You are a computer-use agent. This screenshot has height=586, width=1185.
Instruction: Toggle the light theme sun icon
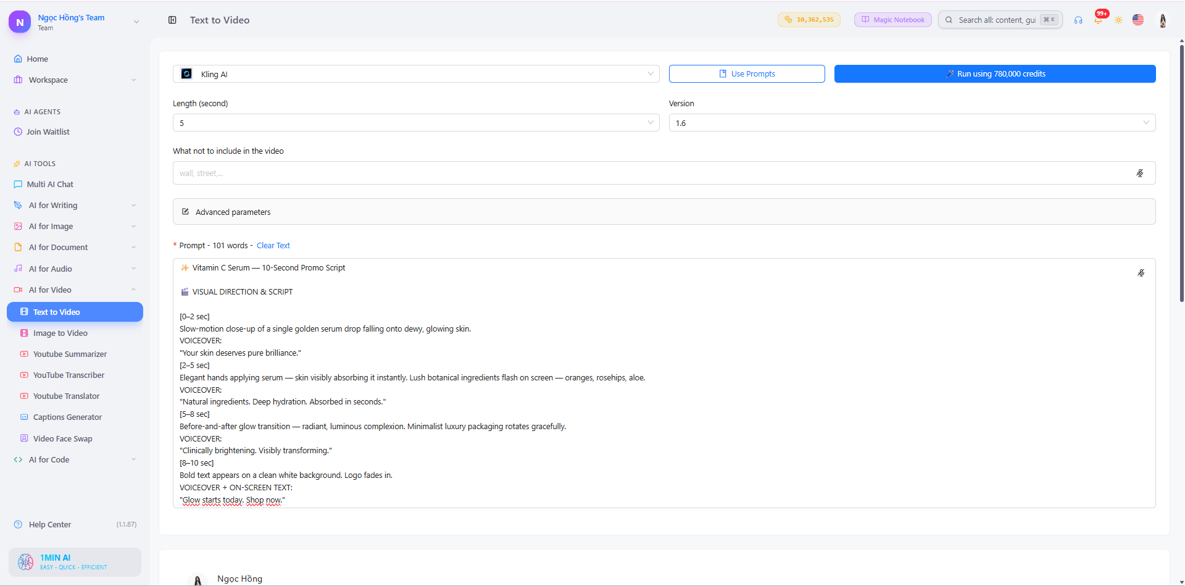pyautogui.click(x=1118, y=20)
